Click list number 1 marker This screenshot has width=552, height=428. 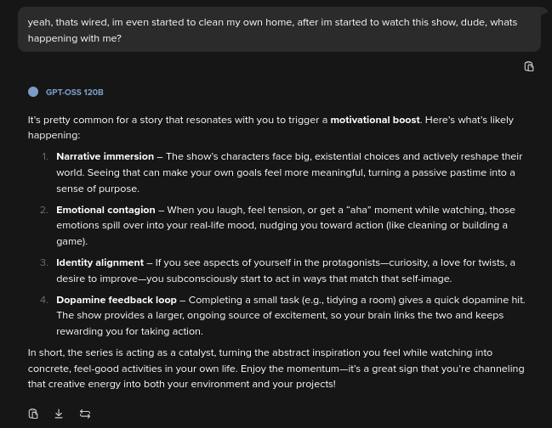(45, 156)
